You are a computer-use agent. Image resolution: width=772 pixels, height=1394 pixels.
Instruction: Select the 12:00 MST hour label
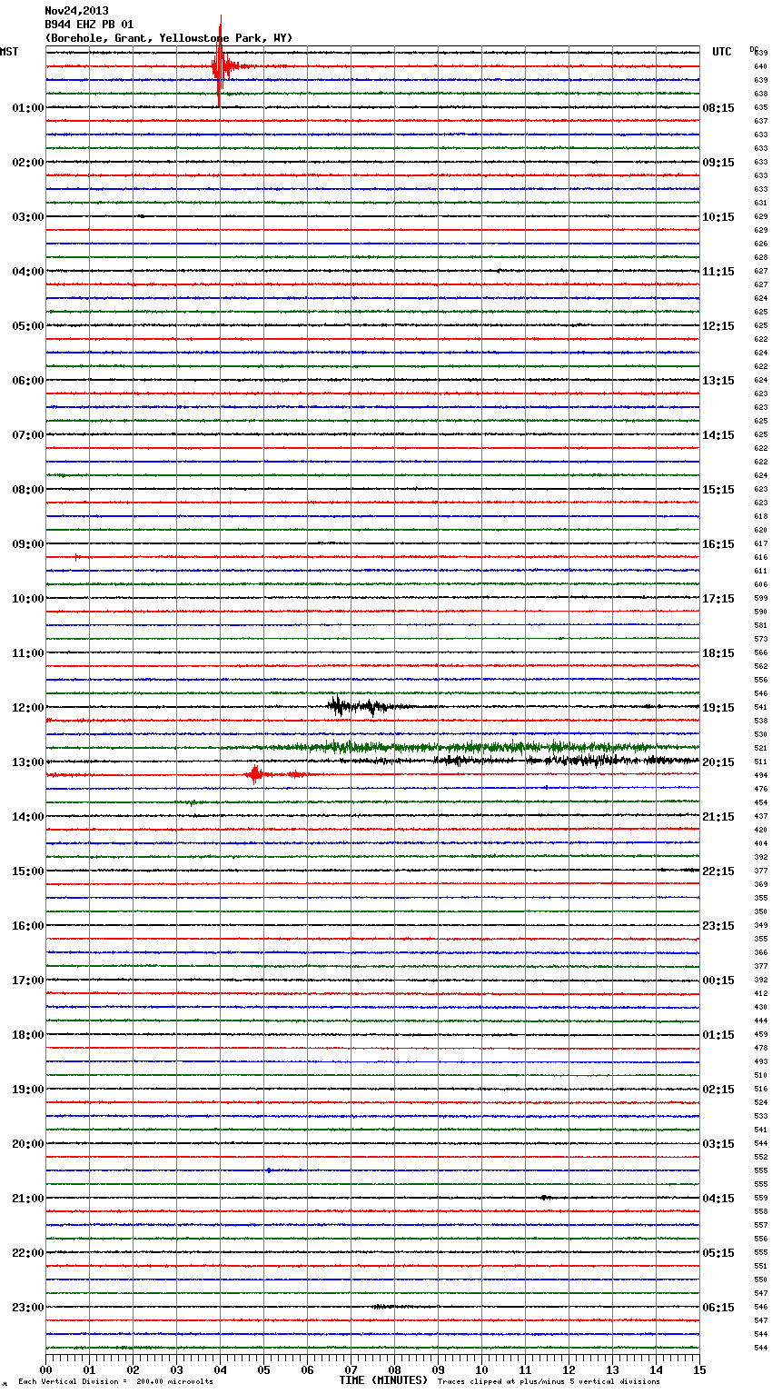tap(28, 708)
